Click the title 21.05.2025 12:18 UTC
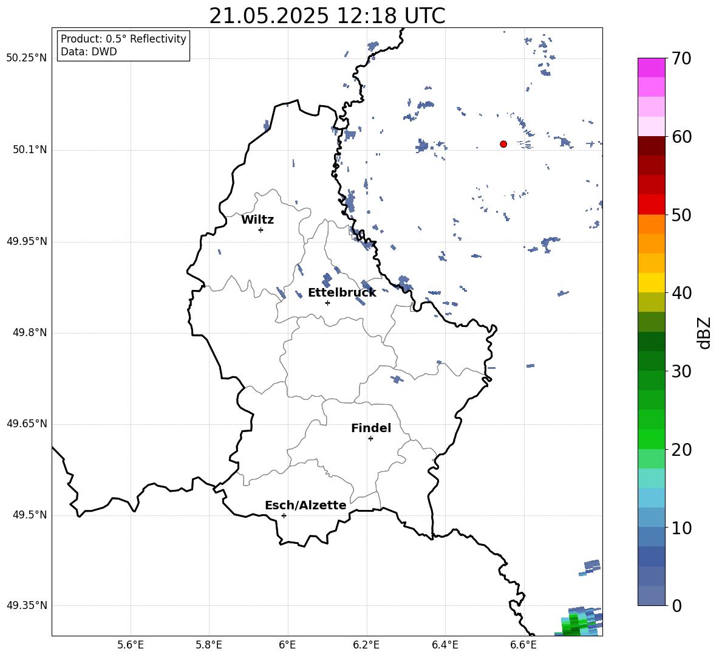This screenshot has height=657, width=719. (x=327, y=16)
